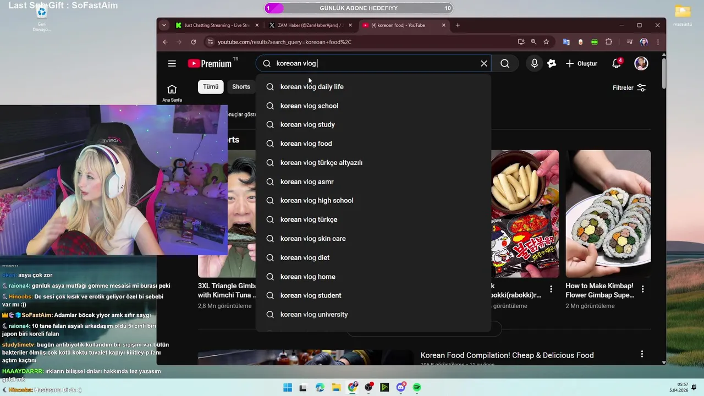This screenshot has height=396, width=704.
Task: Click the address bar URL
Action: tap(284, 42)
